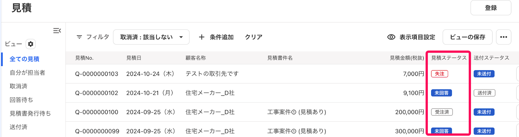The image size is (519, 137).
Task: Click the eye icon for 表示項目設定
Action: tap(391, 37)
